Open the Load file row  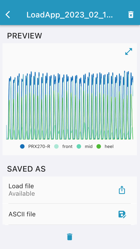click(70, 190)
